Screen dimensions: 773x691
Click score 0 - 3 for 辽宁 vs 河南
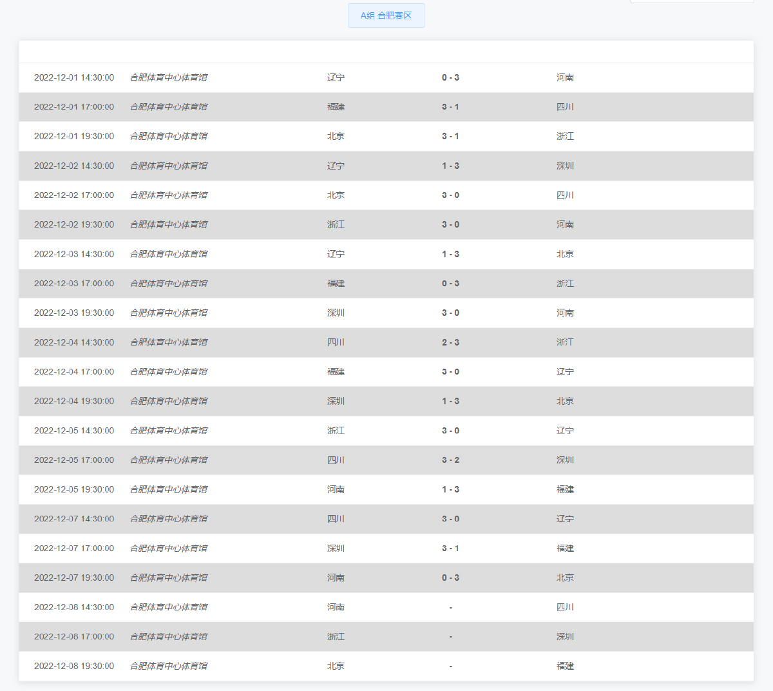pos(450,77)
